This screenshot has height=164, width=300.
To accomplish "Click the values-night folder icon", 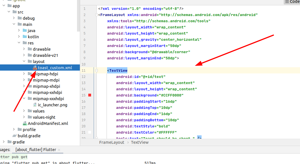I will (30, 117).
